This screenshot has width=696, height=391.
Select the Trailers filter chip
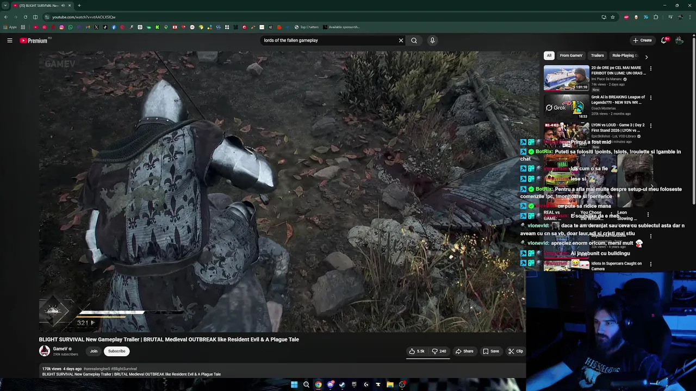click(x=597, y=55)
